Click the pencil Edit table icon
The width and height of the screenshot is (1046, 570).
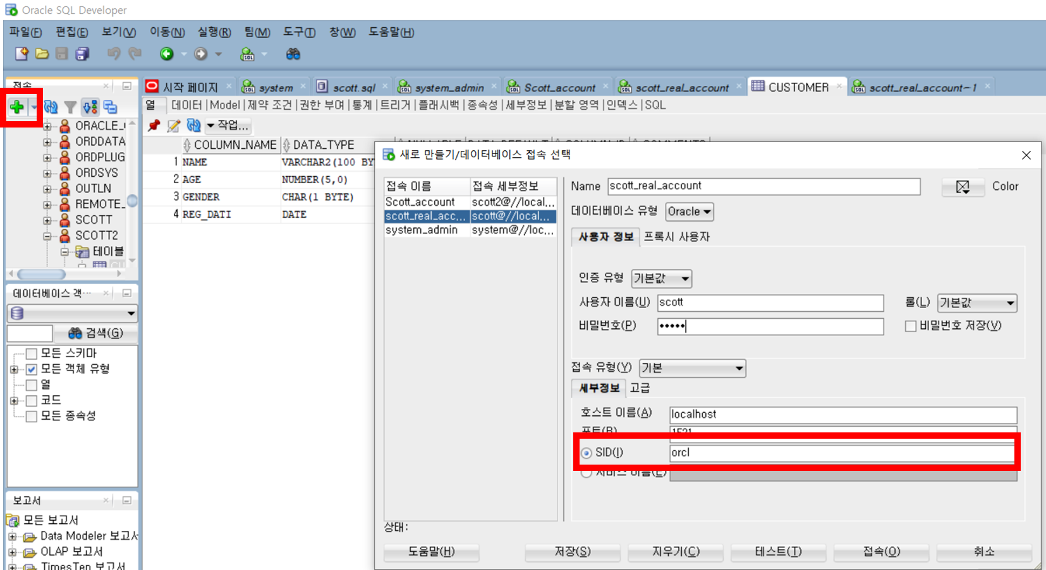tap(173, 126)
